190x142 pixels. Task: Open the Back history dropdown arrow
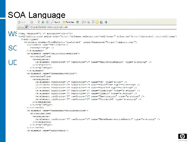pyautogui.click(x=27, y=22)
